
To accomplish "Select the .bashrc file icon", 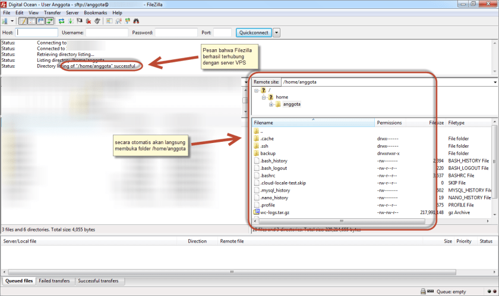I will point(257,175).
